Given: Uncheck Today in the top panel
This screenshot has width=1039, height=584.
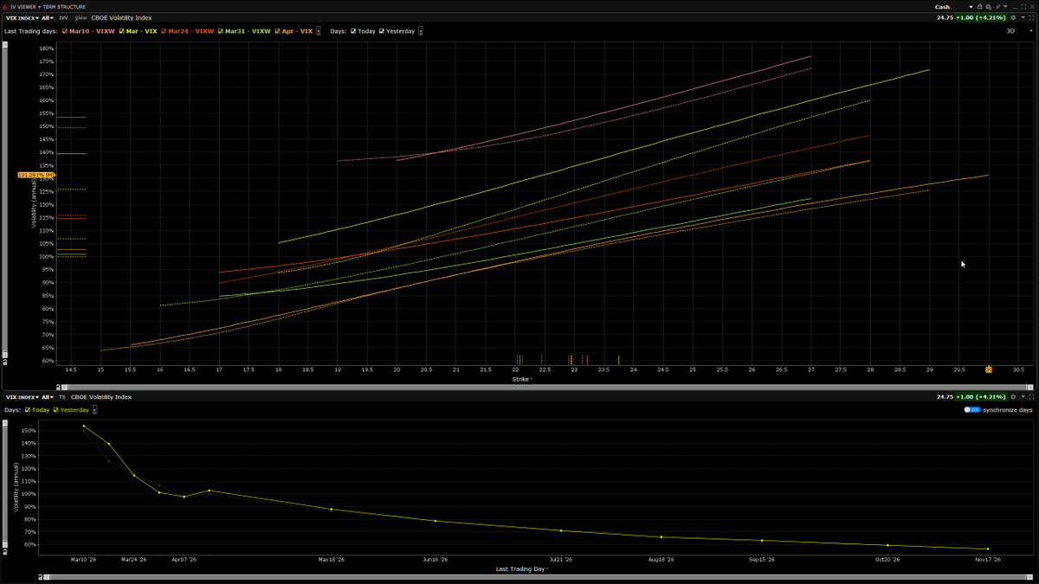Looking at the screenshot, I should (353, 31).
